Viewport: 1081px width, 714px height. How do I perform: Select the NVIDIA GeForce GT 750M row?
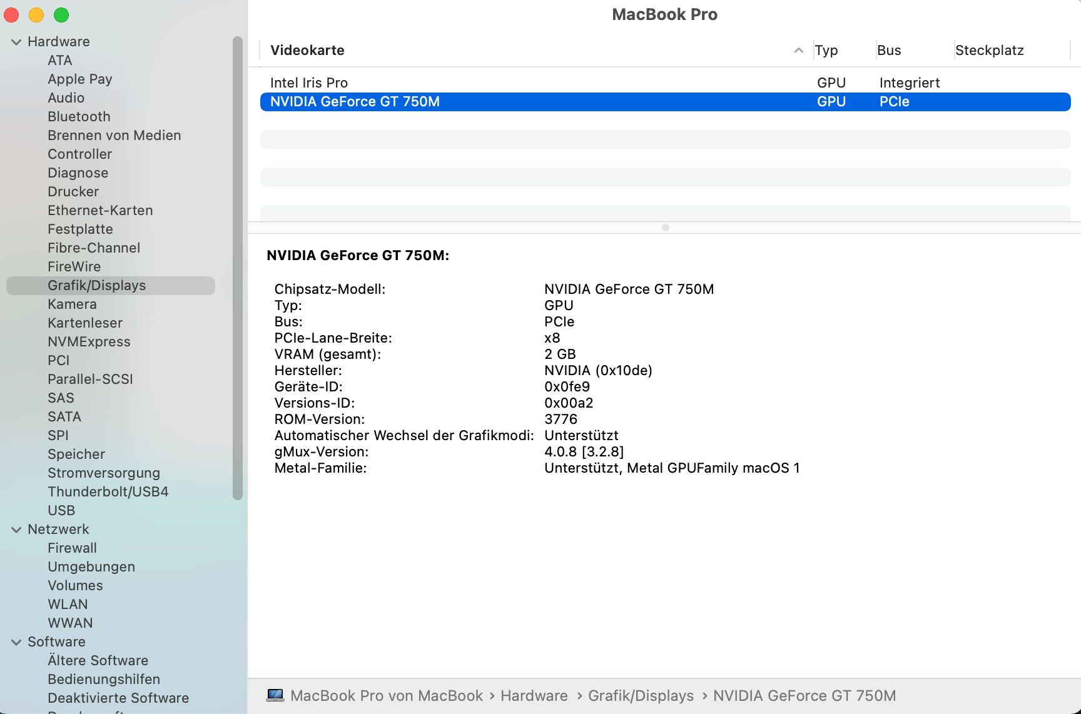(x=665, y=101)
